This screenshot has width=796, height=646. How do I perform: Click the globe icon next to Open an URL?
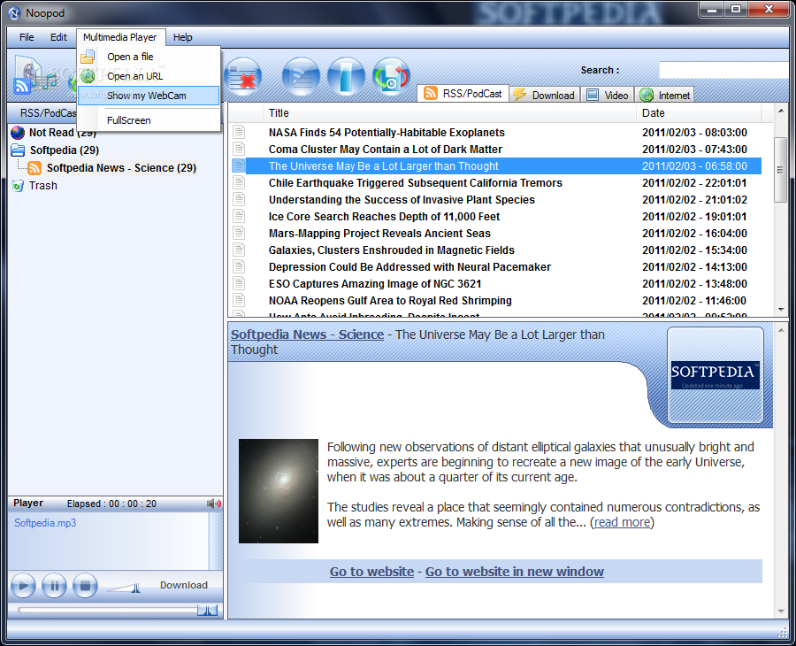(x=88, y=76)
